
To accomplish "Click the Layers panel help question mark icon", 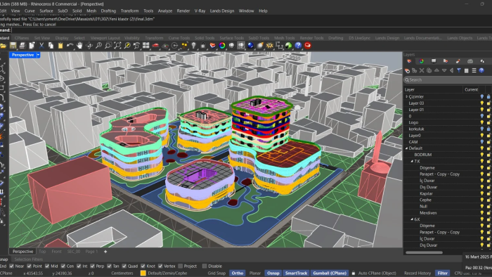I will tap(481, 70).
